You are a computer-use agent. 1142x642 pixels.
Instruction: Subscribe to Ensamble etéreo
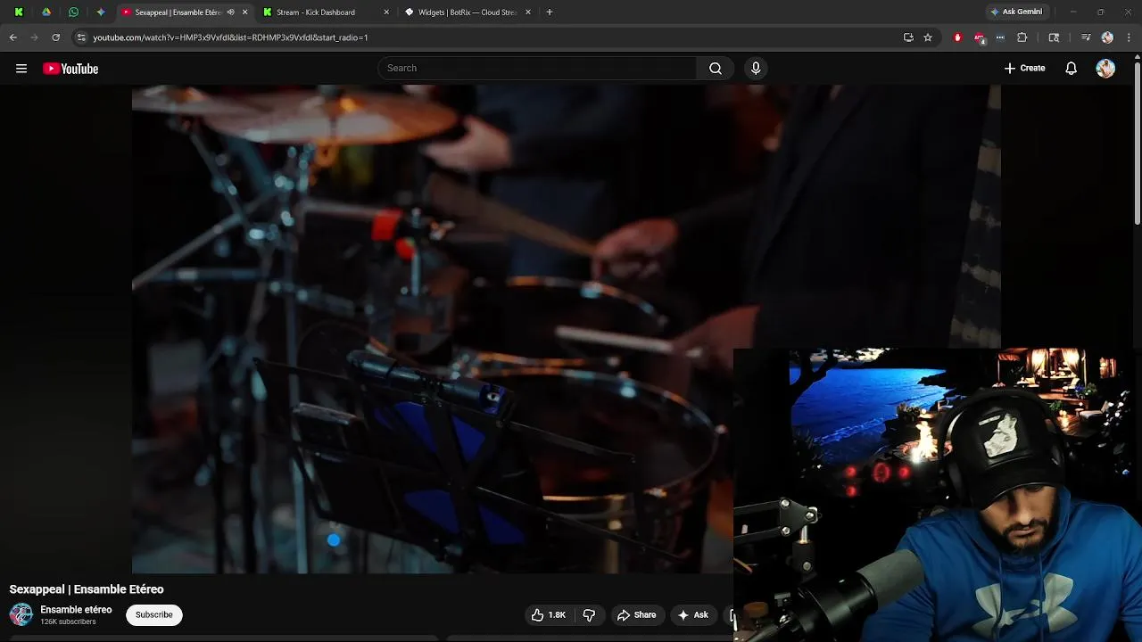click(154, 614)
